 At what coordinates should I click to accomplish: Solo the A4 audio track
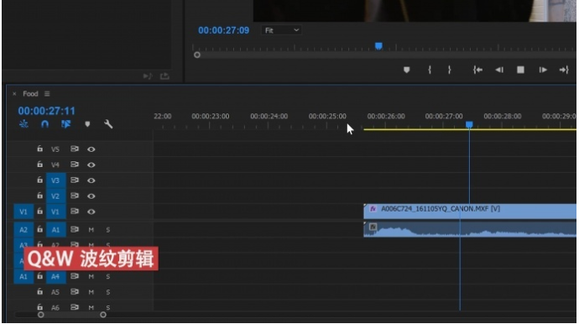[108, 276]
